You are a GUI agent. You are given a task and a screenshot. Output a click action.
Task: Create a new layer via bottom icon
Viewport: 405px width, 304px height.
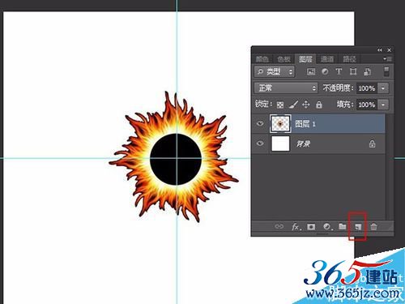358,227
